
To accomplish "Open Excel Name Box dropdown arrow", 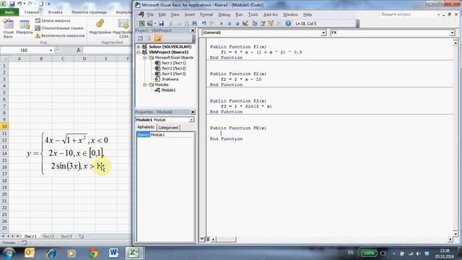I will tap(51, 50).
